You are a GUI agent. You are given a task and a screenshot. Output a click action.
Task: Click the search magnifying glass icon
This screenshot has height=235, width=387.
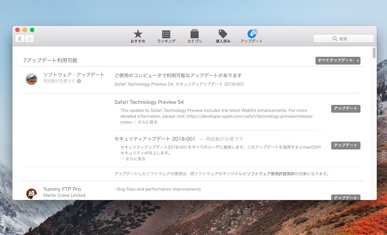tap(335, 39)
